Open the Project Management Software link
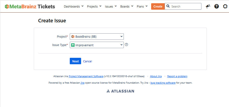 (x=86, y=76)
